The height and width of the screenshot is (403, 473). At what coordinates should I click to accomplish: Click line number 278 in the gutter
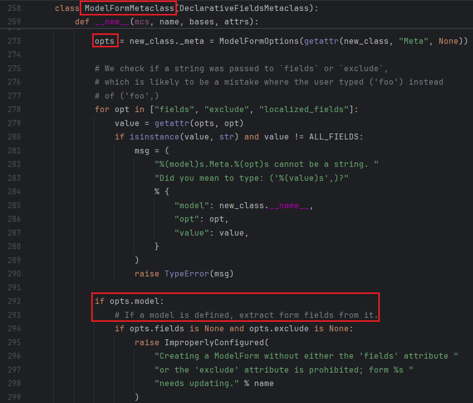pyautogui.click(x=14, y=109)
